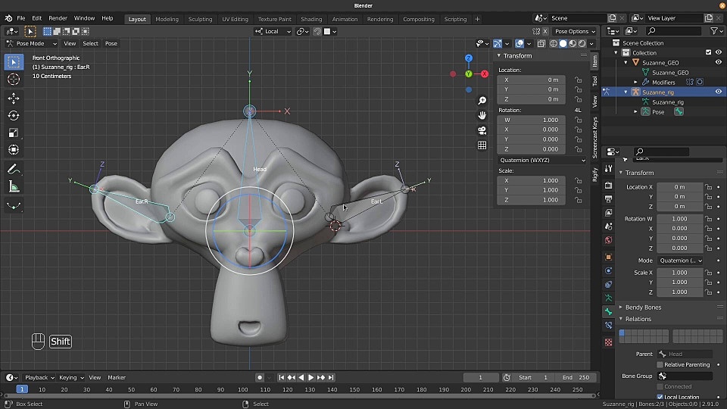Select the Annotate pencil tool
This screenshot has width=727, height=409.
14,169
